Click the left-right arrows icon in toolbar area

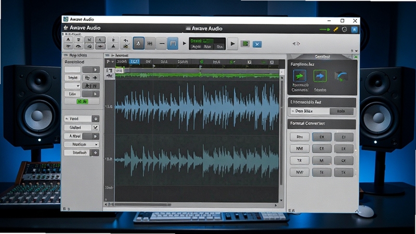[296, 44]
